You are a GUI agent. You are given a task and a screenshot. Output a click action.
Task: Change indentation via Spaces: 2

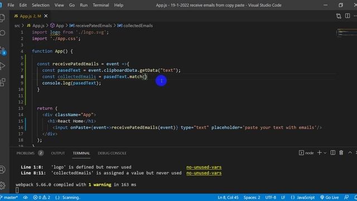pyautogui.click(x=252, y=198)
